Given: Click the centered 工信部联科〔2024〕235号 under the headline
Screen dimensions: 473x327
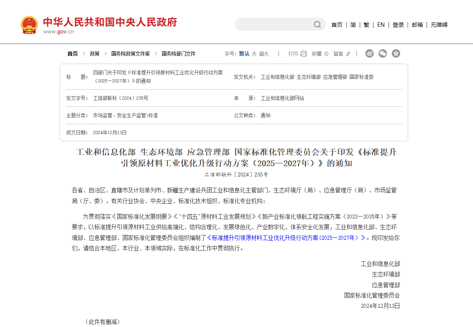Looking at the screenshot, I should pyautogui.click(x=236, y=175).
